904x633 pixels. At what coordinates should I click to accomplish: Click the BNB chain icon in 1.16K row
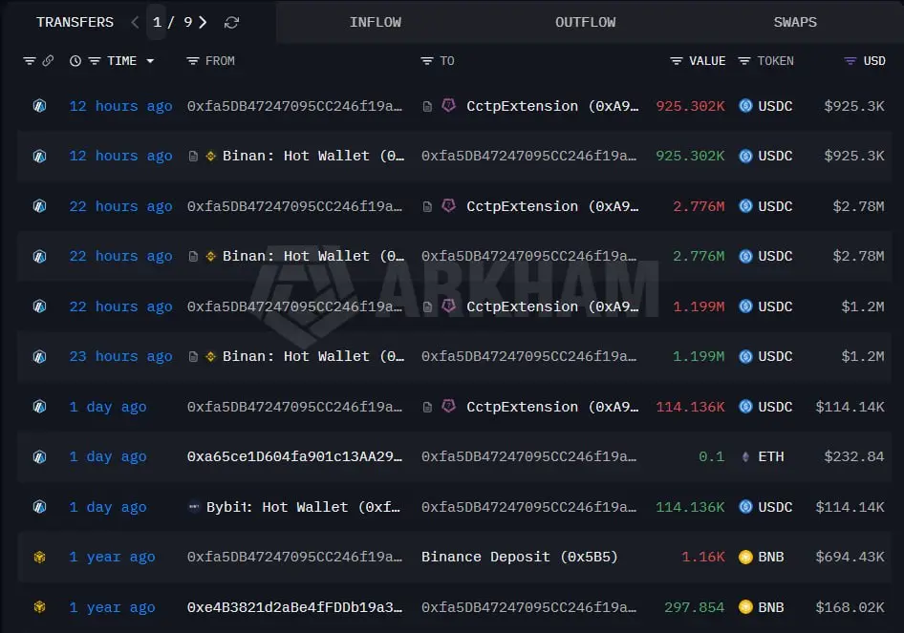click(x=40, y=557)
